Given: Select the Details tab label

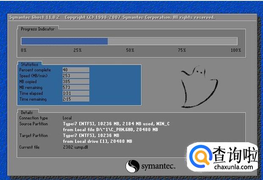Looking at the screenshot, I should click(x=27, y=112).
